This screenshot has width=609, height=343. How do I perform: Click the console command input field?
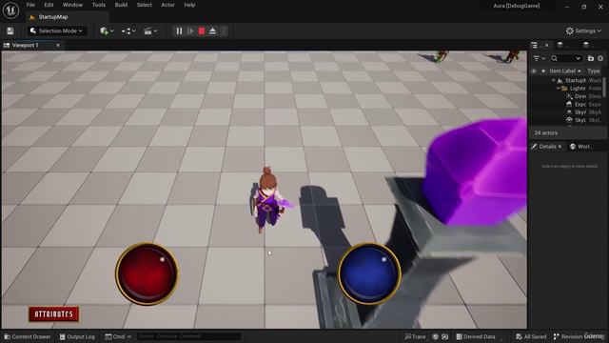pos(188,336)
